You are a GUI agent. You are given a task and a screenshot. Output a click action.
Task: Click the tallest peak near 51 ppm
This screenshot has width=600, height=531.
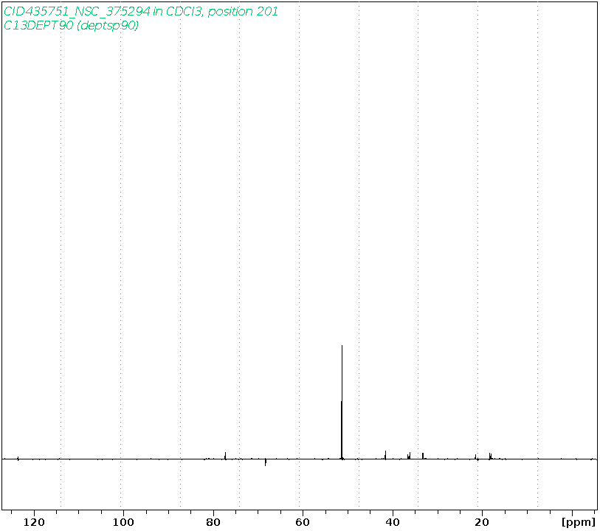click(x=342, y=401)
